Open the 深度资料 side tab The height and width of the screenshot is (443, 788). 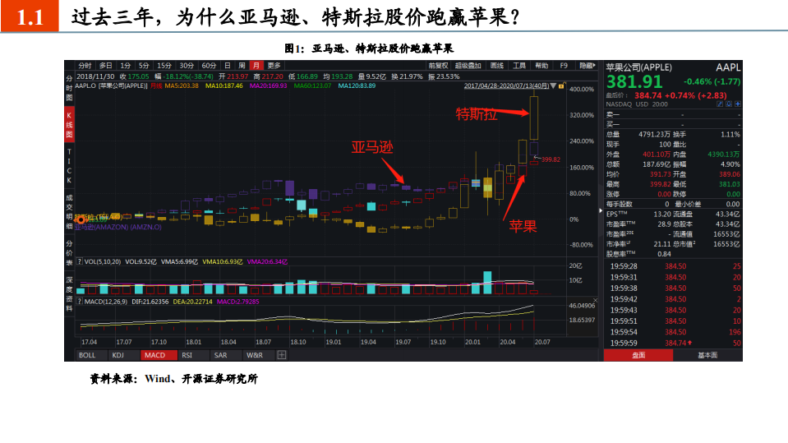click(x=69, y=294)
